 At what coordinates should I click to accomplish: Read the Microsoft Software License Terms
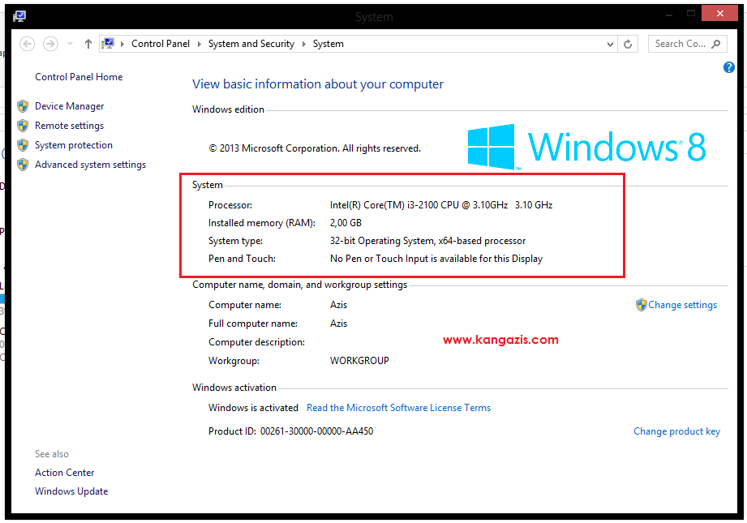[x=399, y=408]
